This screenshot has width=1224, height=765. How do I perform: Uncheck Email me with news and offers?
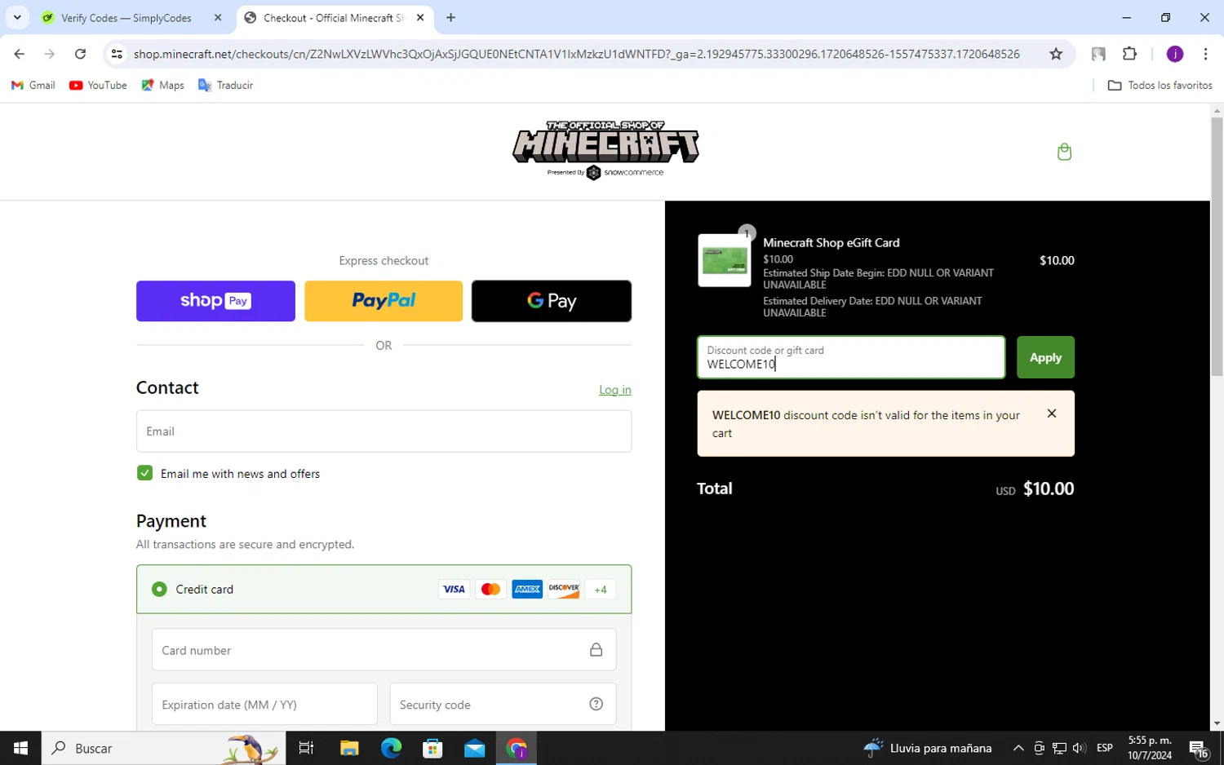coord(144,473)
